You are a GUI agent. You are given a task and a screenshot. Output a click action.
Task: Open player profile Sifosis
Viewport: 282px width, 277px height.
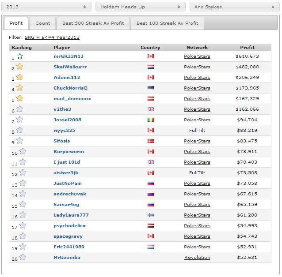coord(62,141)
